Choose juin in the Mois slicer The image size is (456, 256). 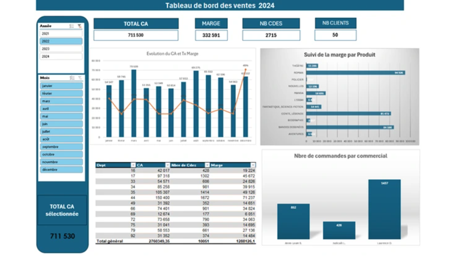click(61, 124)
